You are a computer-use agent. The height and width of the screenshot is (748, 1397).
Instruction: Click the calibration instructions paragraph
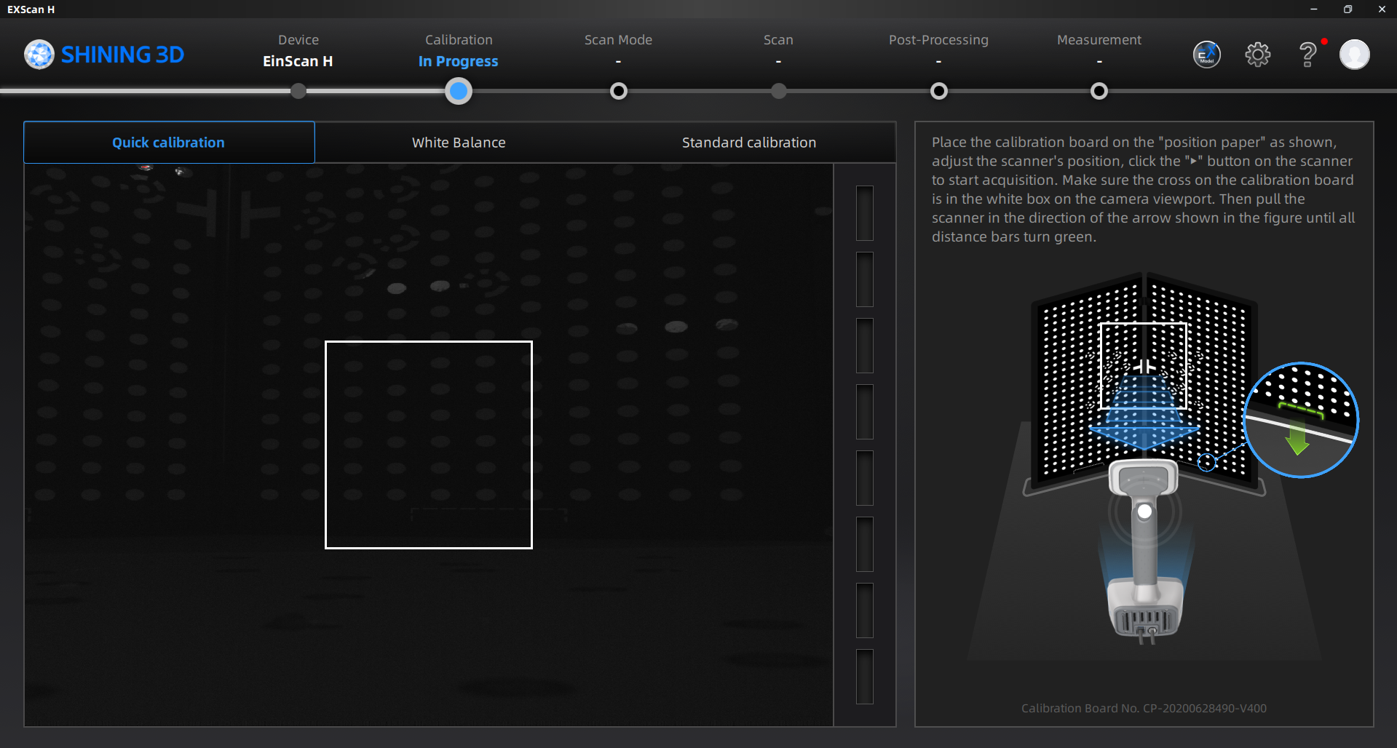(x=1144, y=189)
